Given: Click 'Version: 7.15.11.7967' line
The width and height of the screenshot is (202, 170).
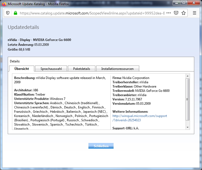Looking at the screenshot, I should pyautogui.click(x=127, y=99).
